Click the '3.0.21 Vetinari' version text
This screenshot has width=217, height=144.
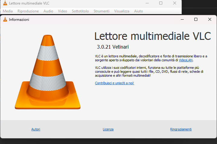pyautogui.click(x=113, y=47)
